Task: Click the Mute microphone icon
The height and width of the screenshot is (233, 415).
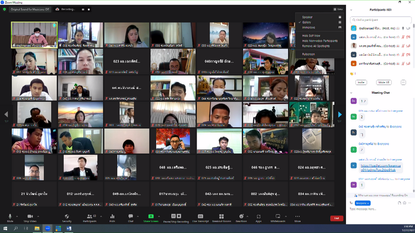Action: 10,216
